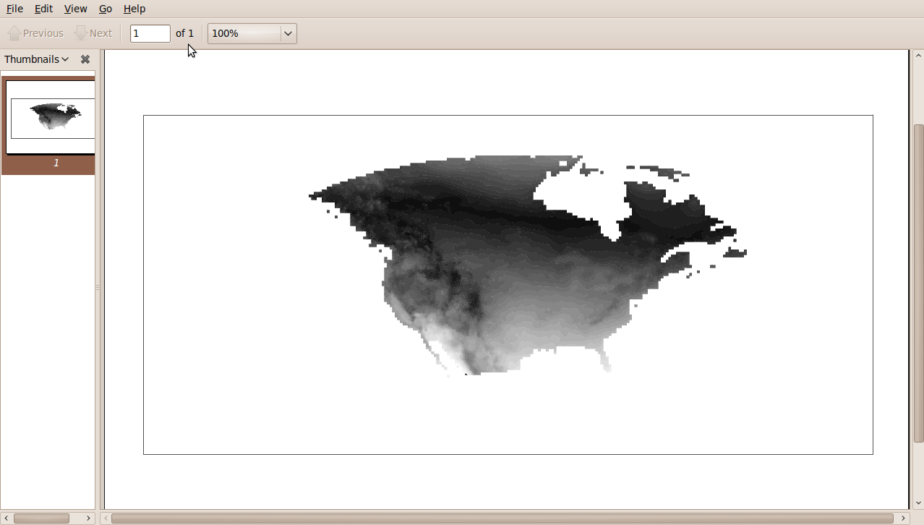Viewport: 924px width, 525px height.
Task: Click the vertical scrollbar up arrow
Action: (x=918, y=55)
